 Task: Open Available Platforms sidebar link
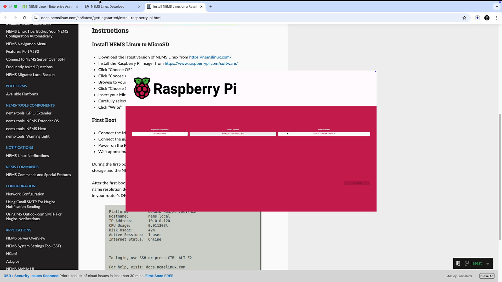point(22,94)
